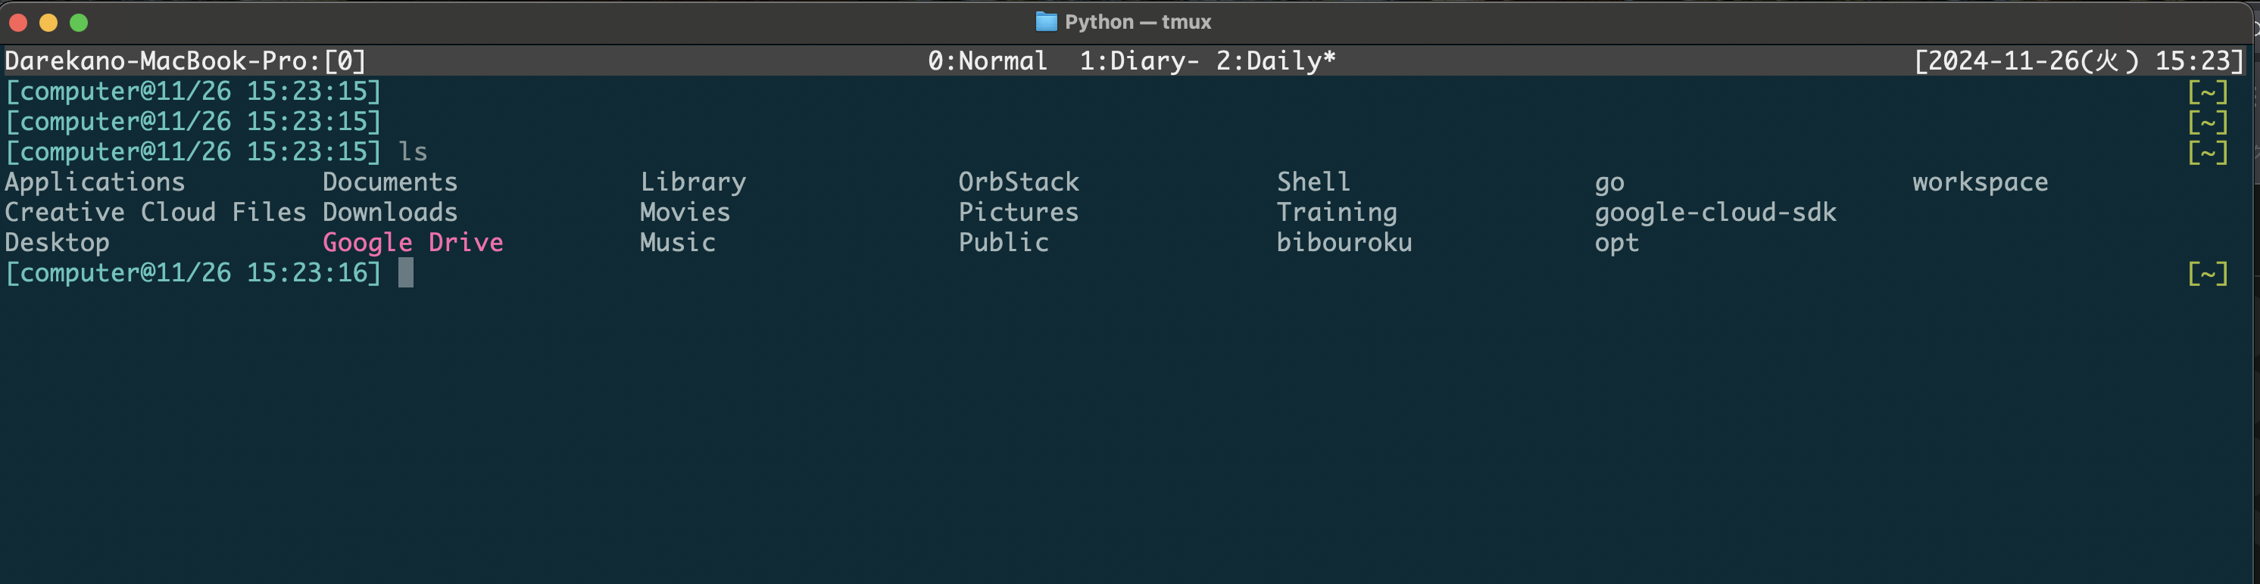The height and width of the screenshot is (584, 2260).
Task: Click the Downloads directory name
Action: [x=389, y=213]
